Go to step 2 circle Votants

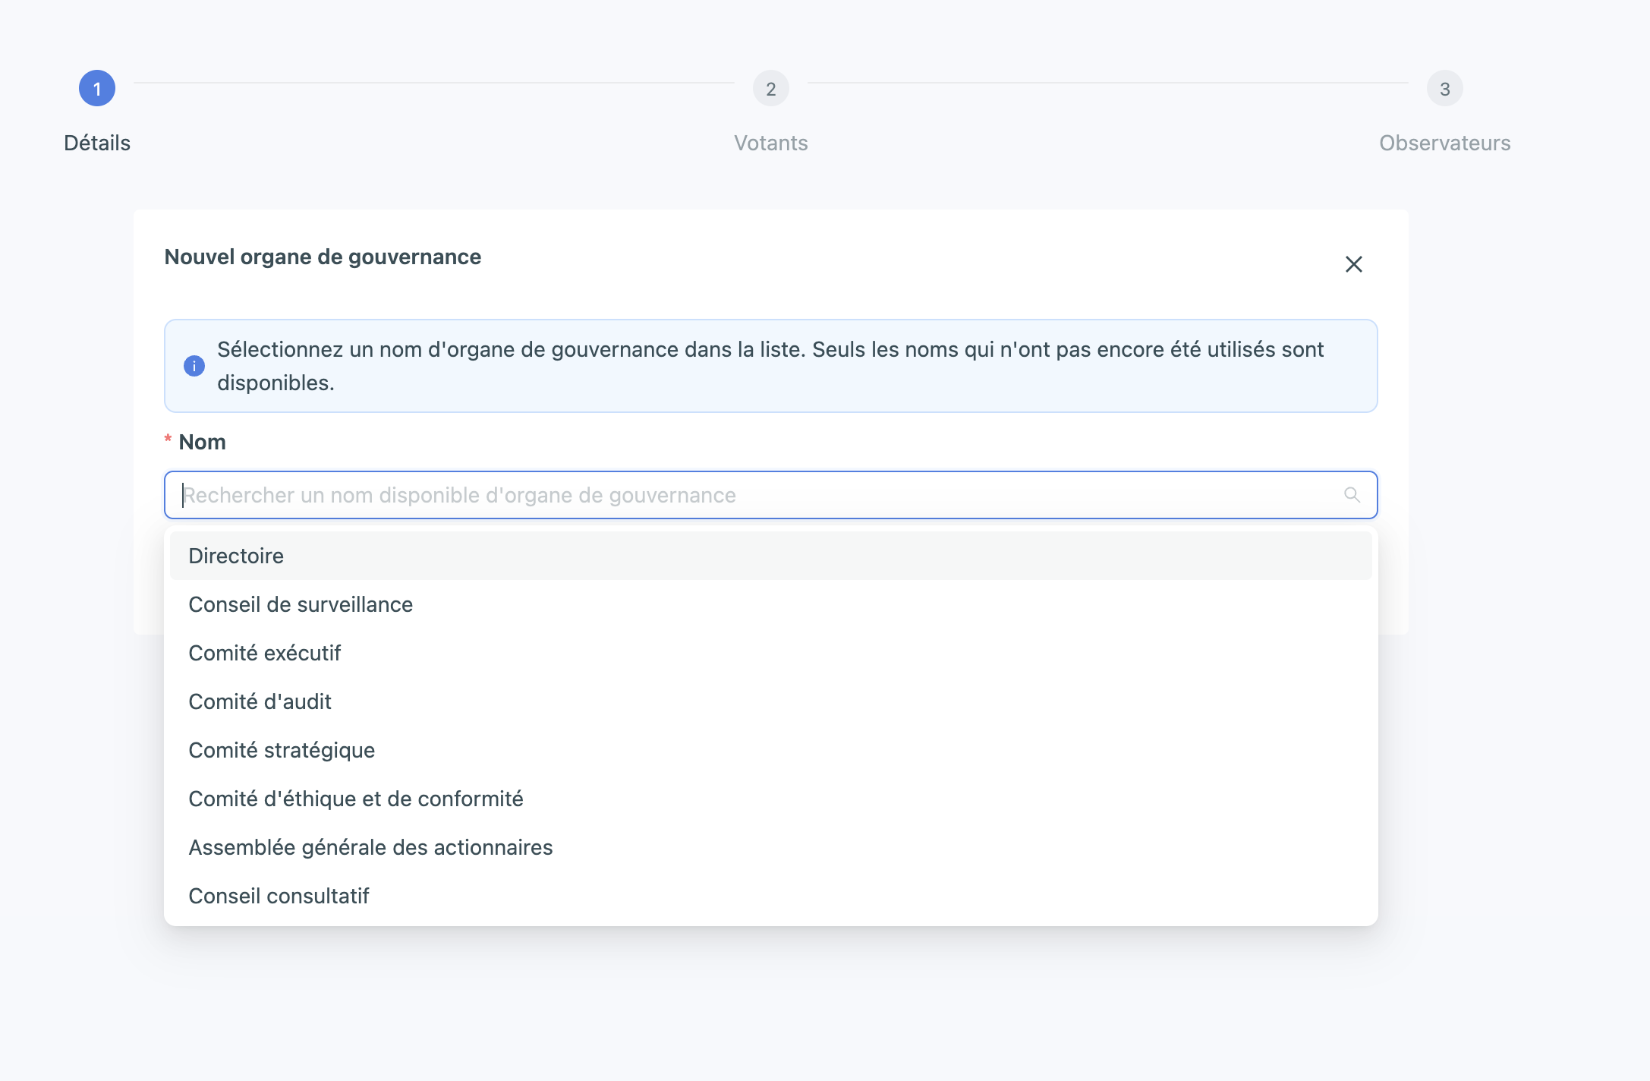770,89
